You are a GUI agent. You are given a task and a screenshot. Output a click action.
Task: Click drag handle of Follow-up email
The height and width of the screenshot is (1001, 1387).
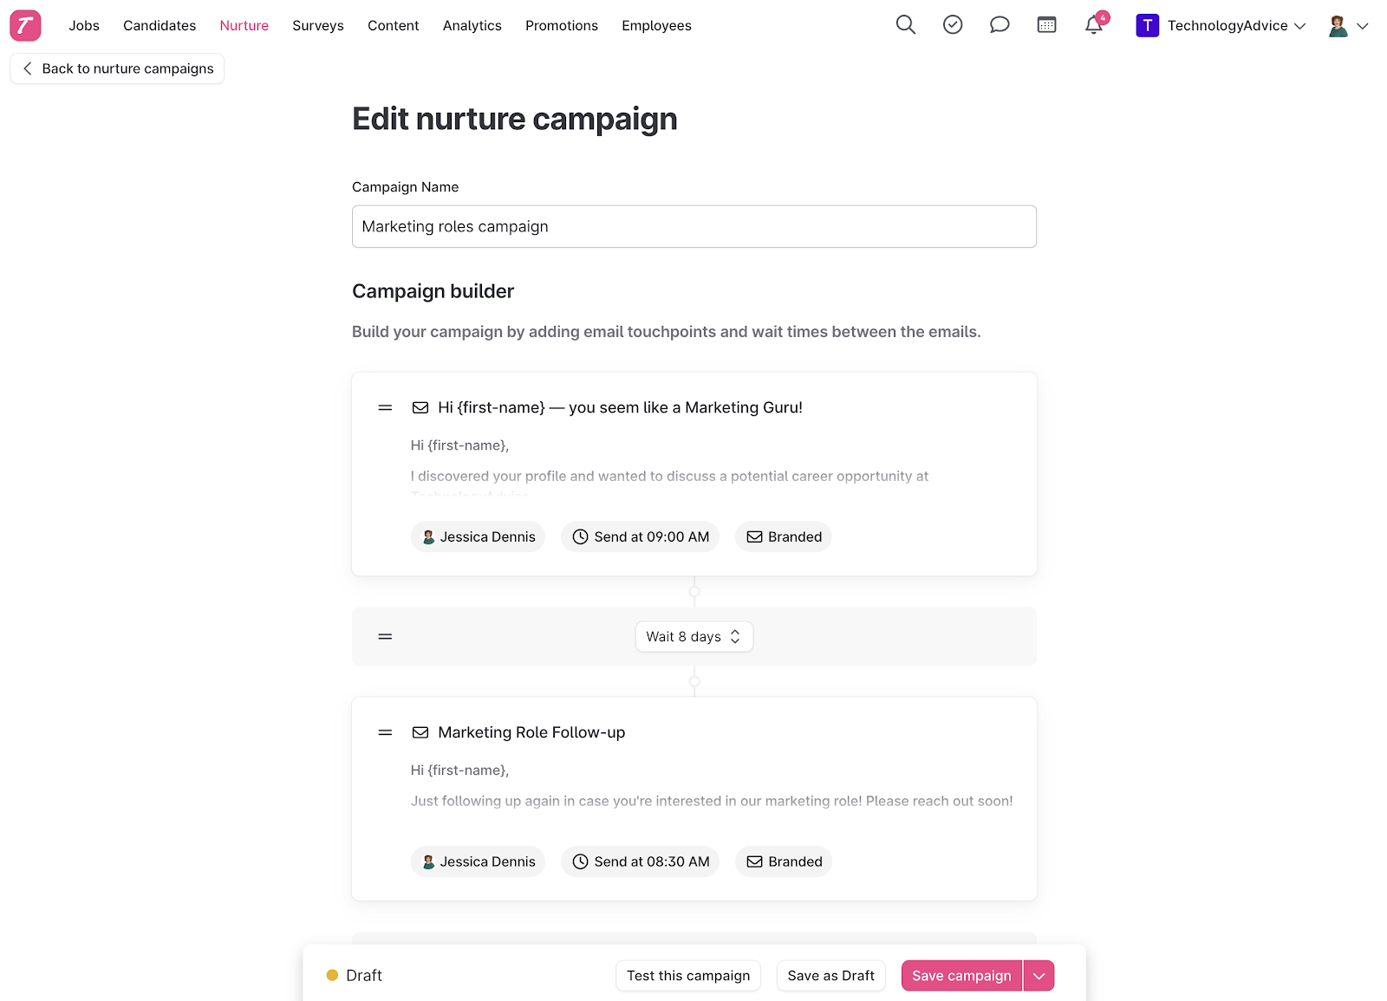click(x=385, y=732)
